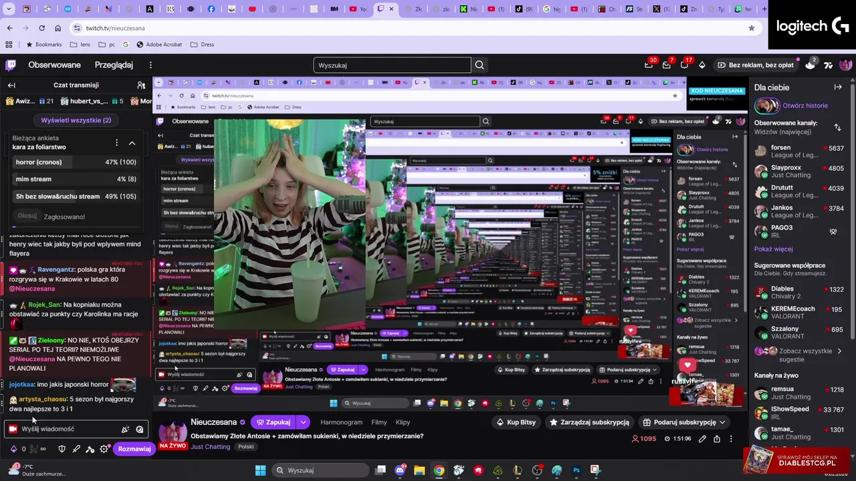Open the Zapukaj dropdown arrow

303,422
